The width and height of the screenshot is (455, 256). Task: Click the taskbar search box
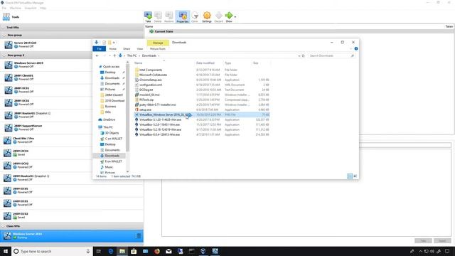52,251
